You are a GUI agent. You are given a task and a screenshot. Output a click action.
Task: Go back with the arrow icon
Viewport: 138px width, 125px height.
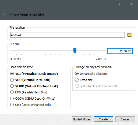click(x=4, y=14)
